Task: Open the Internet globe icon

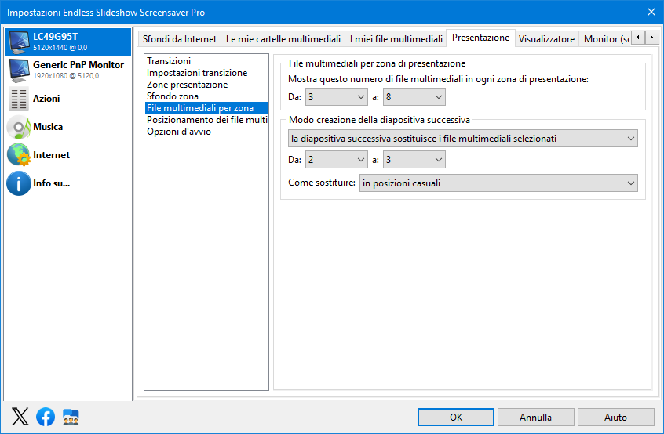Action: tap(19, 155)
